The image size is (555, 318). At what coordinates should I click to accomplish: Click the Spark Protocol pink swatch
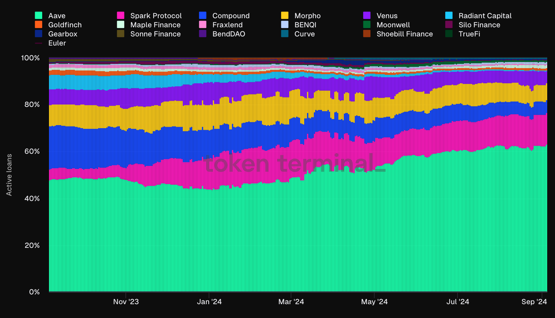pyautogui.click(x=121, y=16)
